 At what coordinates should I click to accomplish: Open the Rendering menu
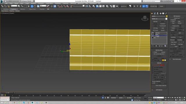pos(58,3)
